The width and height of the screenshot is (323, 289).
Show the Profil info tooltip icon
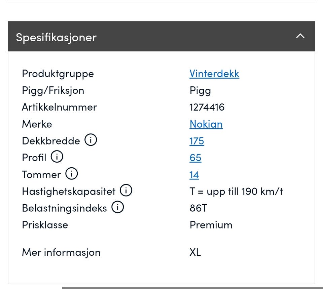[57, 157]
